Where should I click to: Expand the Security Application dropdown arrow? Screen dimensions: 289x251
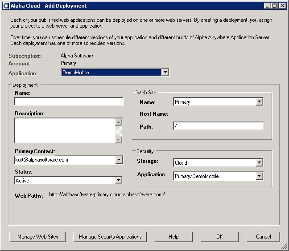259,176
